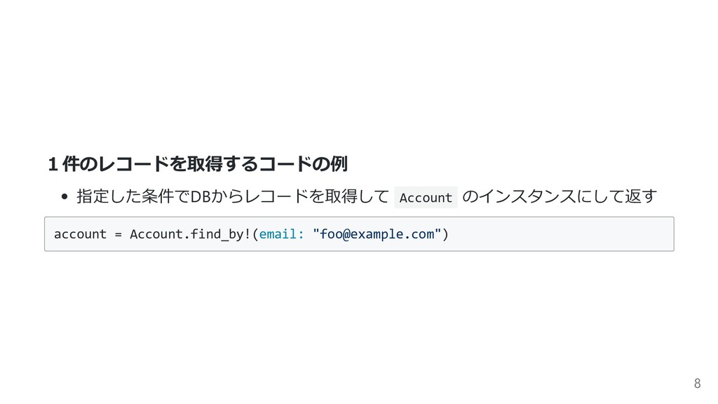Click the bullet point dot marker
Screen dimensions: 718x404
pyautogui.click(x=64, y=197)
